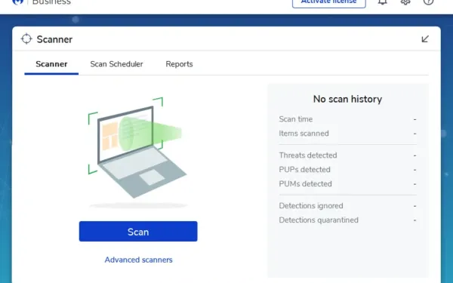
Task: Open notifications bell icon
Action: pos(383,2)
